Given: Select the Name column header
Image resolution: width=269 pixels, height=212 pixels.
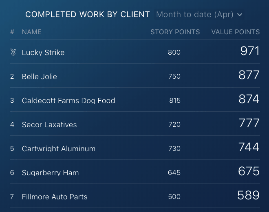Looking at the screenshot, I should 31,32.
